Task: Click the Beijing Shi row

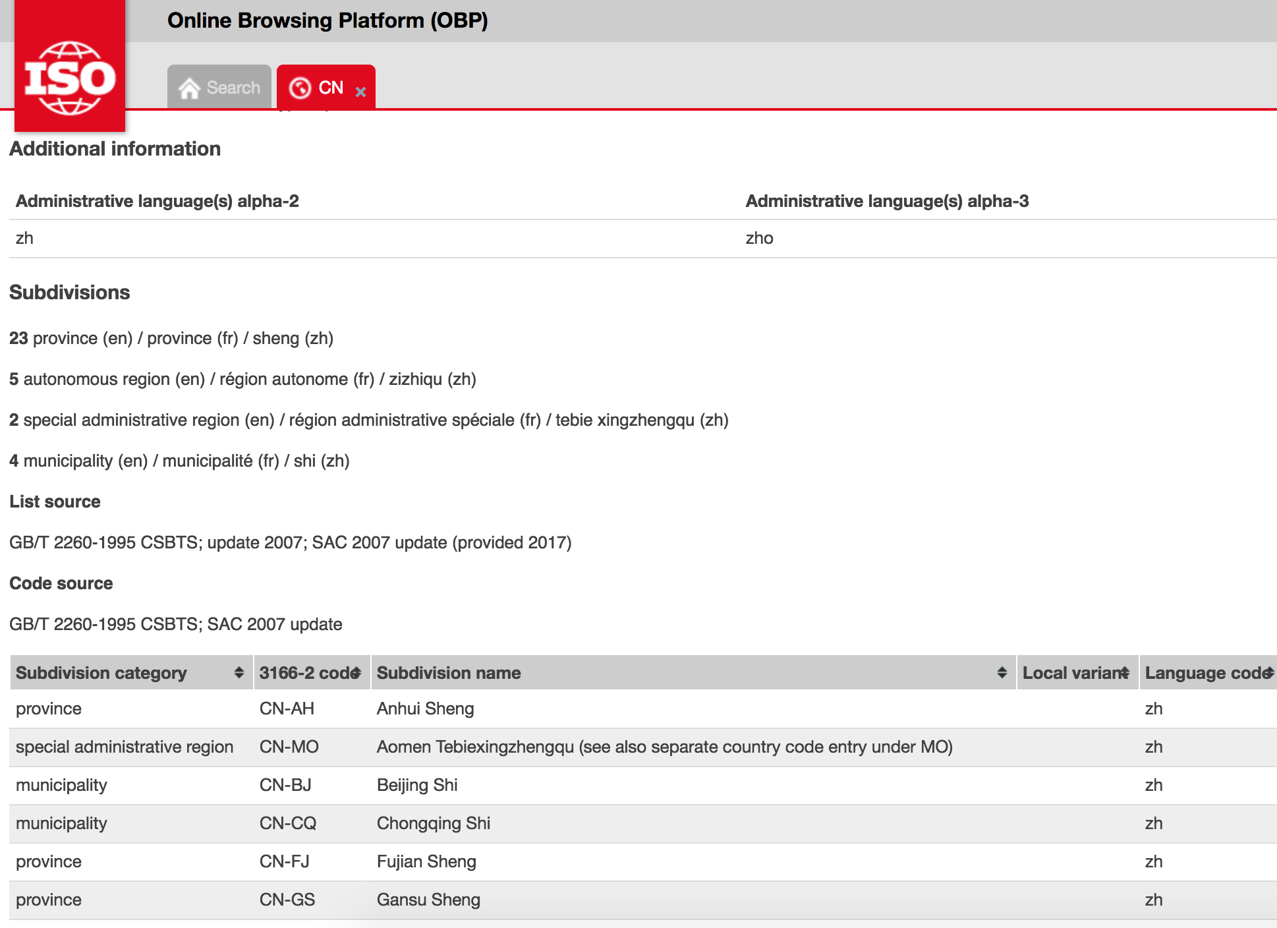Action: (x=417, y=785)
